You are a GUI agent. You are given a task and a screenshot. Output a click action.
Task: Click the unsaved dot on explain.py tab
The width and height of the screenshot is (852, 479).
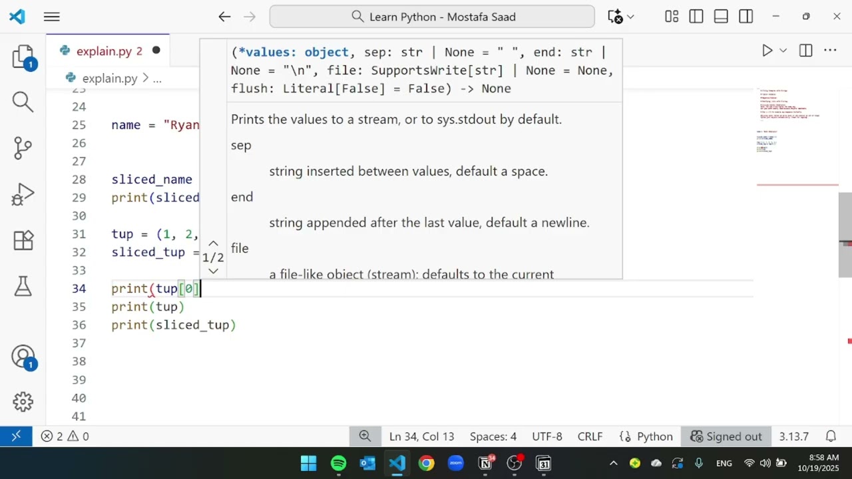point(156,51)
